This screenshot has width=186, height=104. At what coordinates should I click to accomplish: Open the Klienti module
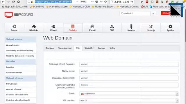point(53,28)
